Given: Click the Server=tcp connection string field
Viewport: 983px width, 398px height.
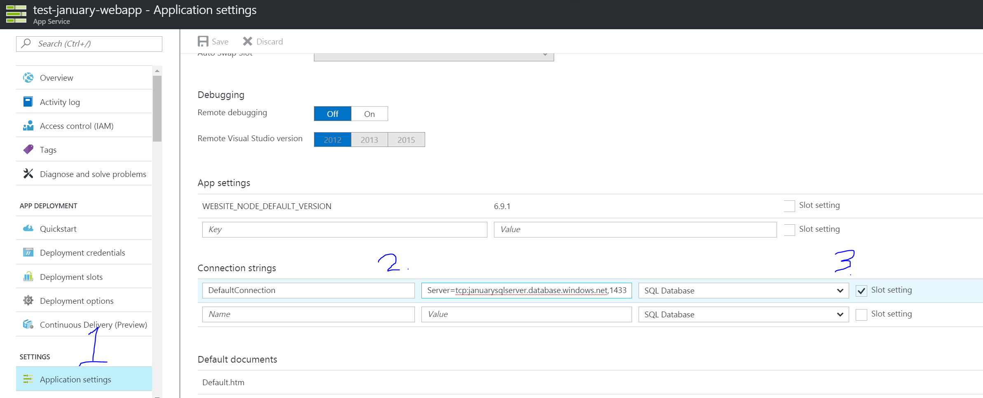Looking at the screenshot, I should 527,291.
